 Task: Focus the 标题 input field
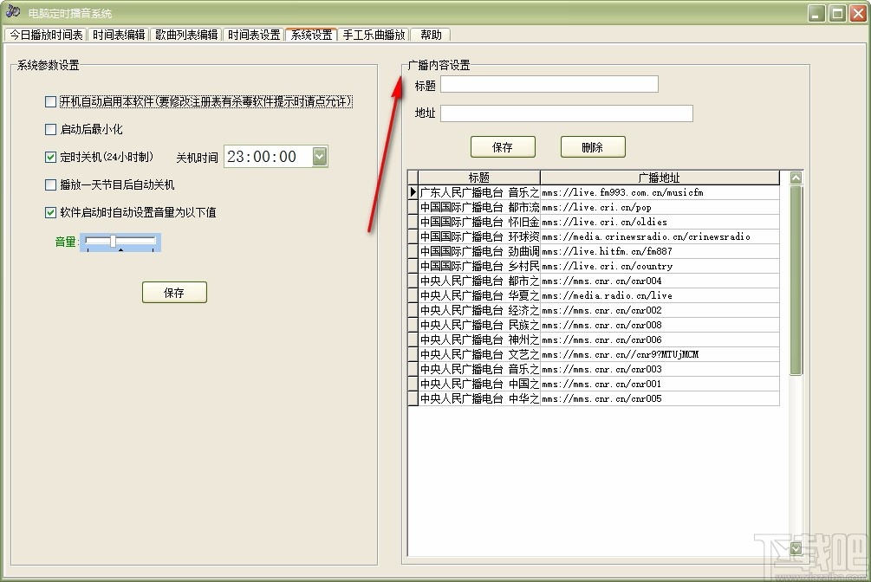549,84
